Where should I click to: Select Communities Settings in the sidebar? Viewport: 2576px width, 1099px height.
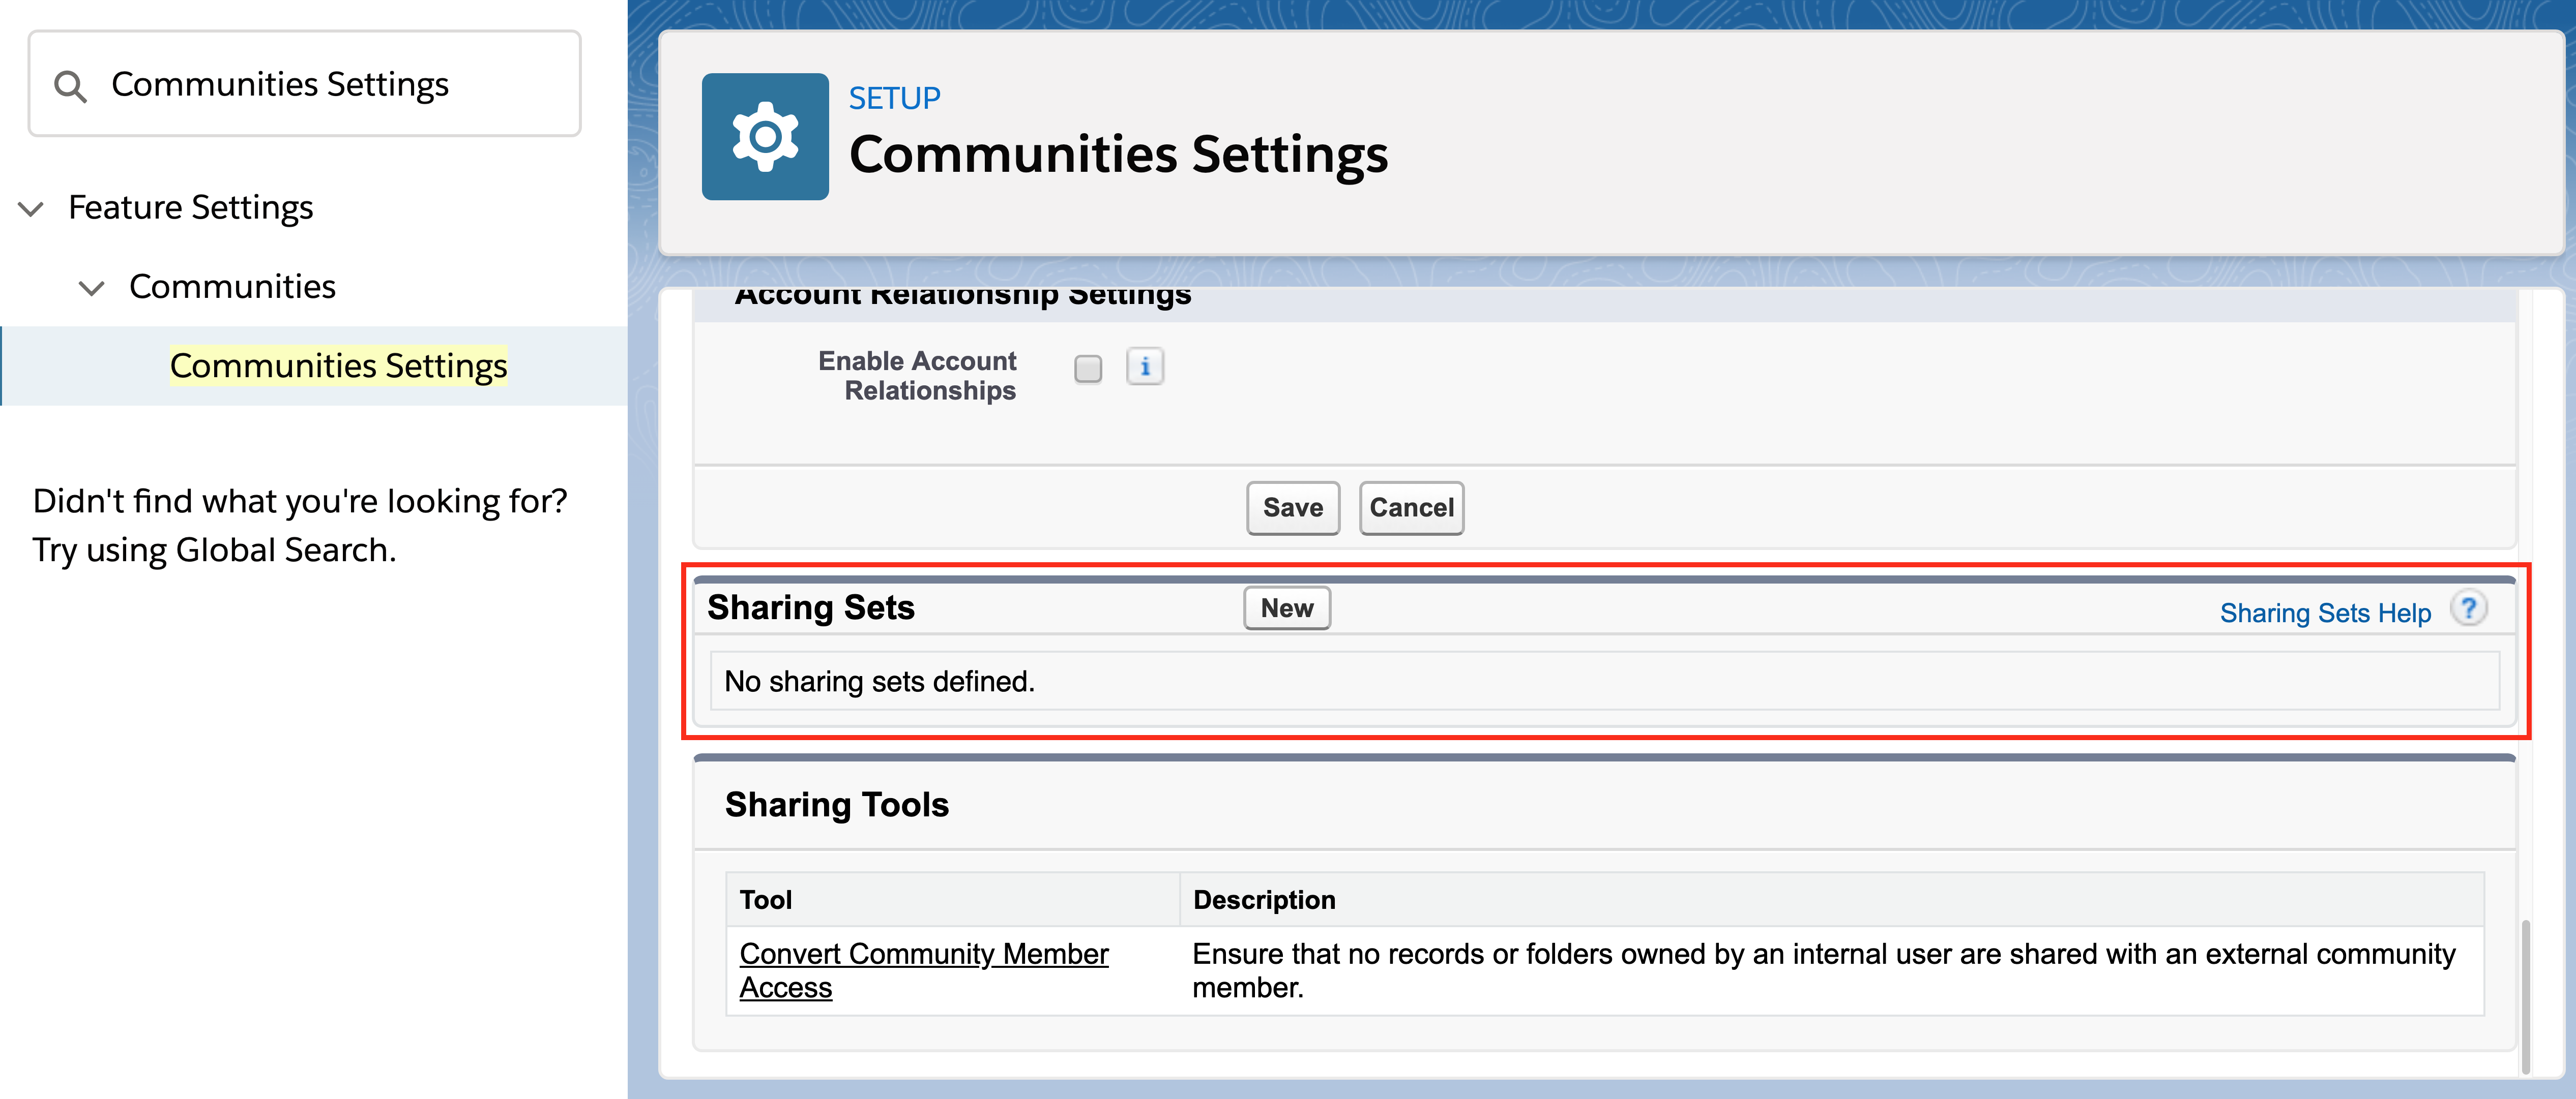338,365
